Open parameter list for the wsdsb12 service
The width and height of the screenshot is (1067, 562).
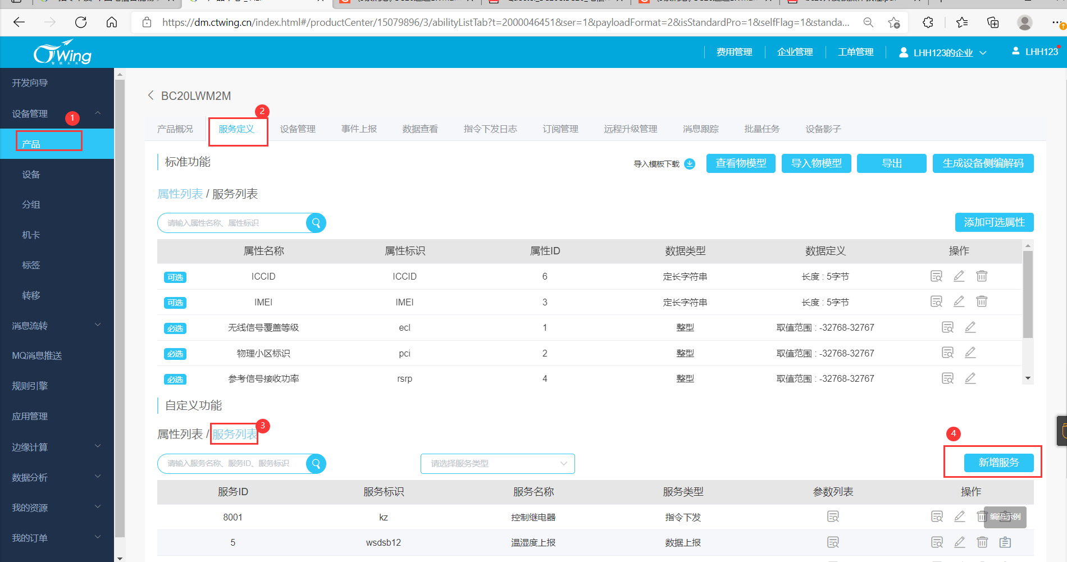833,542
